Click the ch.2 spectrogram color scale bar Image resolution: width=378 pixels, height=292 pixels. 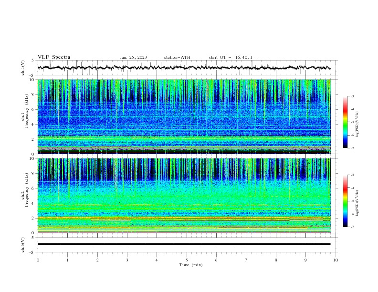click(345, 201)
